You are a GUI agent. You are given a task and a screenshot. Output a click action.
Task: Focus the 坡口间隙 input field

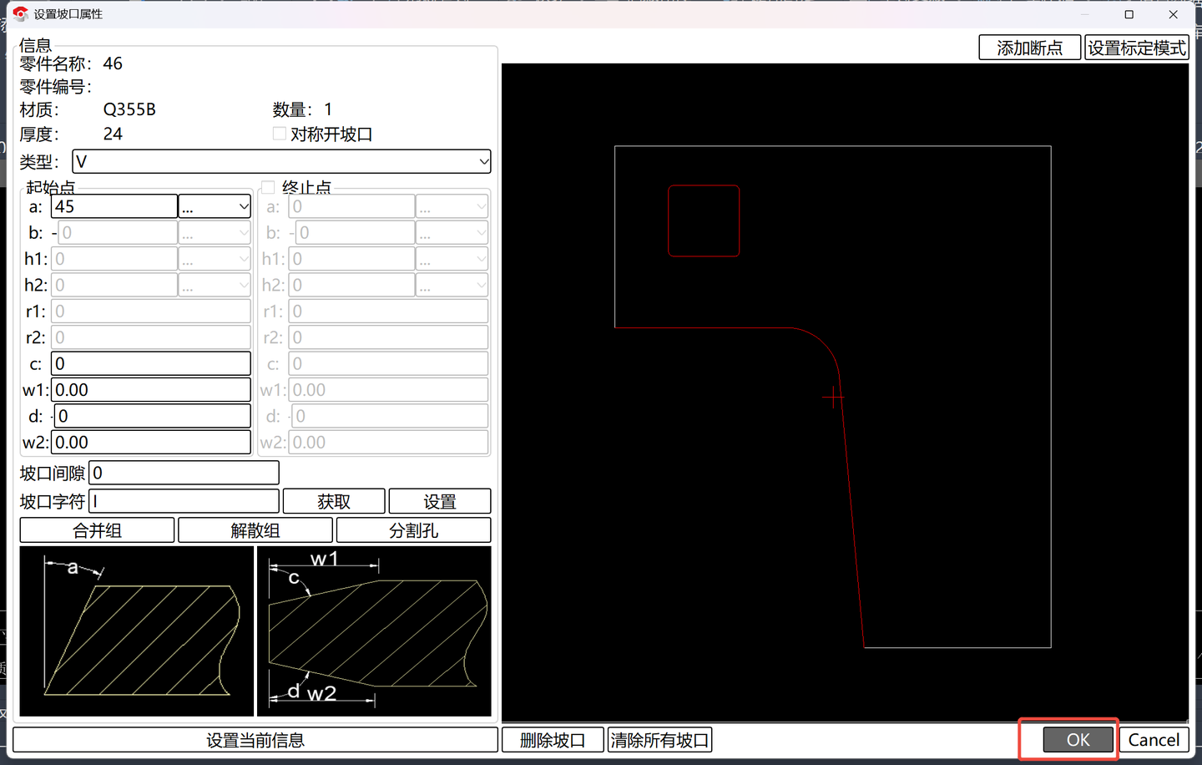pos(184,473)
